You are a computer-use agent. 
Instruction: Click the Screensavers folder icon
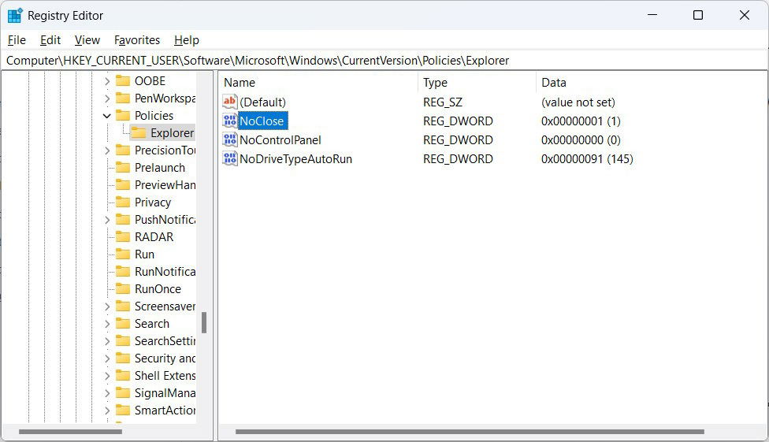point(123,306)
